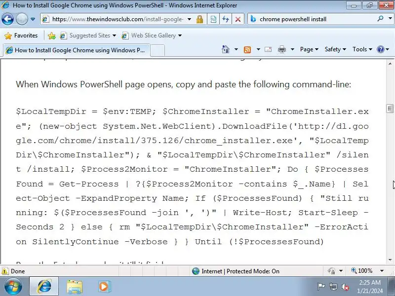Click the vertical scrollbar down arrow

pyautogui.click(x=390, y=260)
